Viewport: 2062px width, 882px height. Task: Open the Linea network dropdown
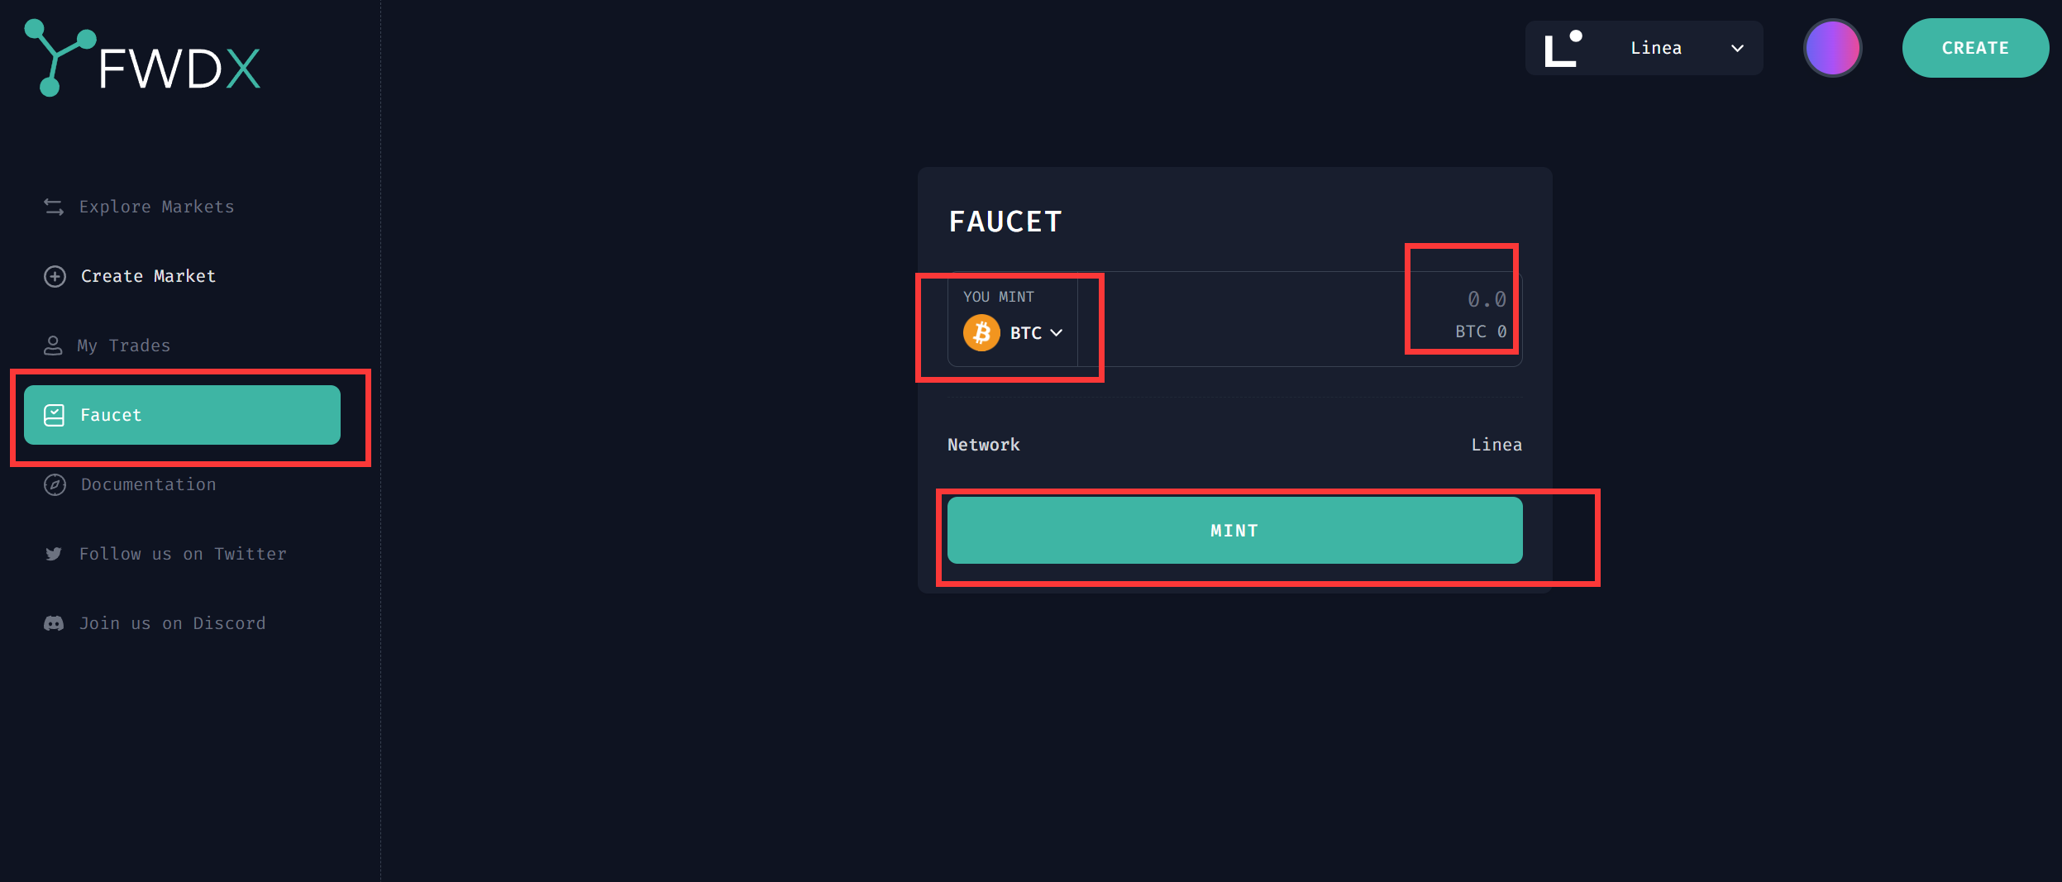[x=1737, y=49]
